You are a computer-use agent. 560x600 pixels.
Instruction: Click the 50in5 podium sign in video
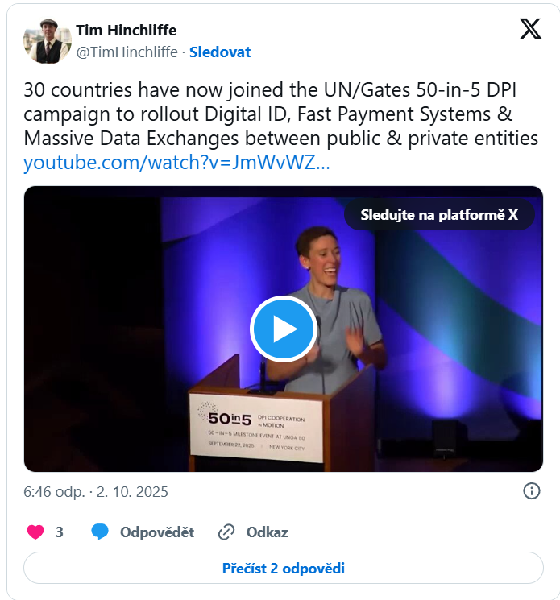256,428
